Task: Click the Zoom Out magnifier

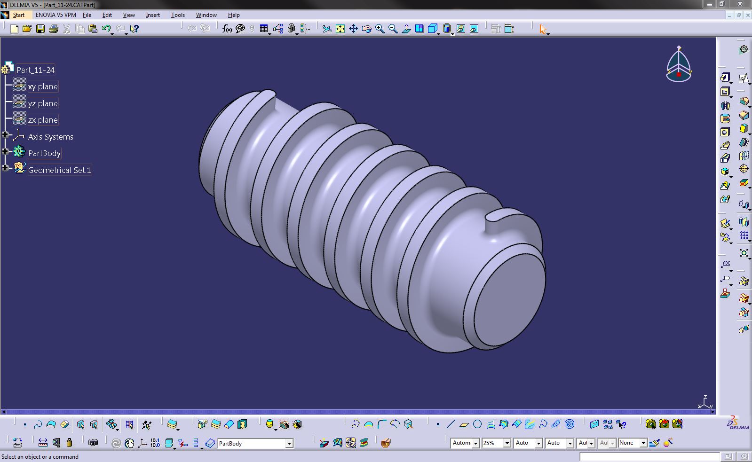Action: [393, 29]
